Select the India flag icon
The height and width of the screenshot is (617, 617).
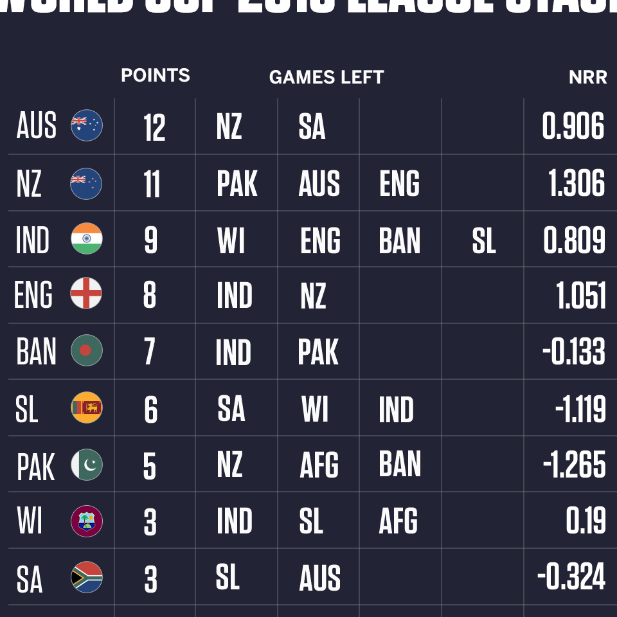[x=87, y=238]
